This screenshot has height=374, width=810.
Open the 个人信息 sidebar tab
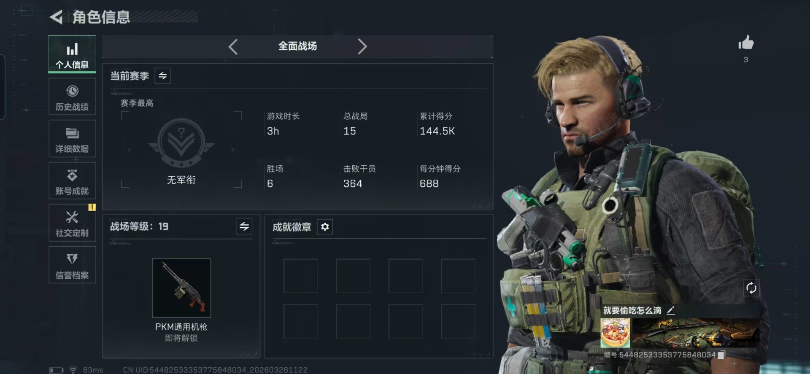pyautogui.click(x=72, y=54)
